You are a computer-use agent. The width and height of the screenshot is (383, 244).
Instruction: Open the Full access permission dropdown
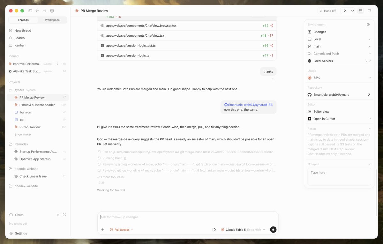(122, 230)
